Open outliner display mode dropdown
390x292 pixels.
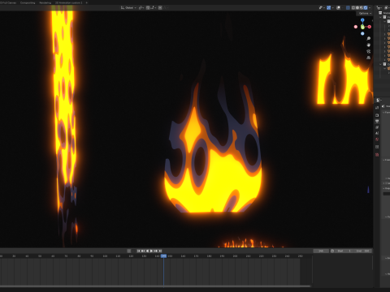tap(387, 8)
